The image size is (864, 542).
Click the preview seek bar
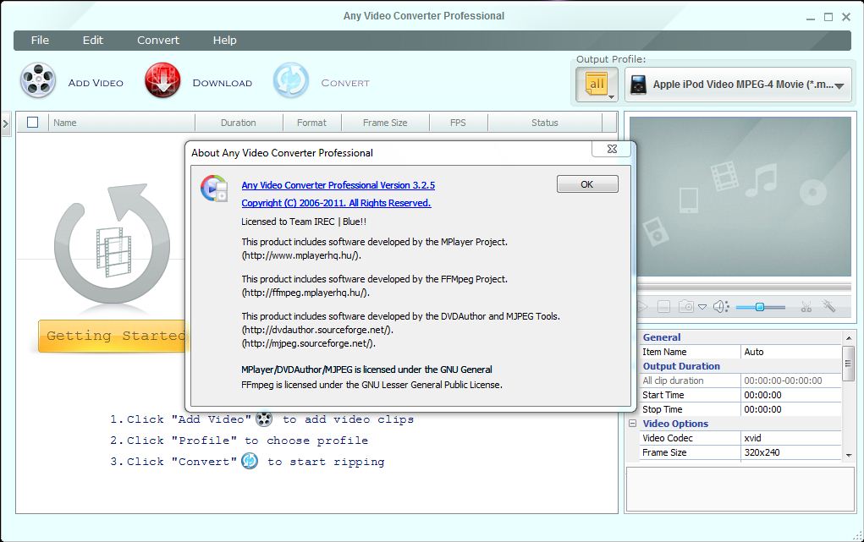[x=744, y=287]
